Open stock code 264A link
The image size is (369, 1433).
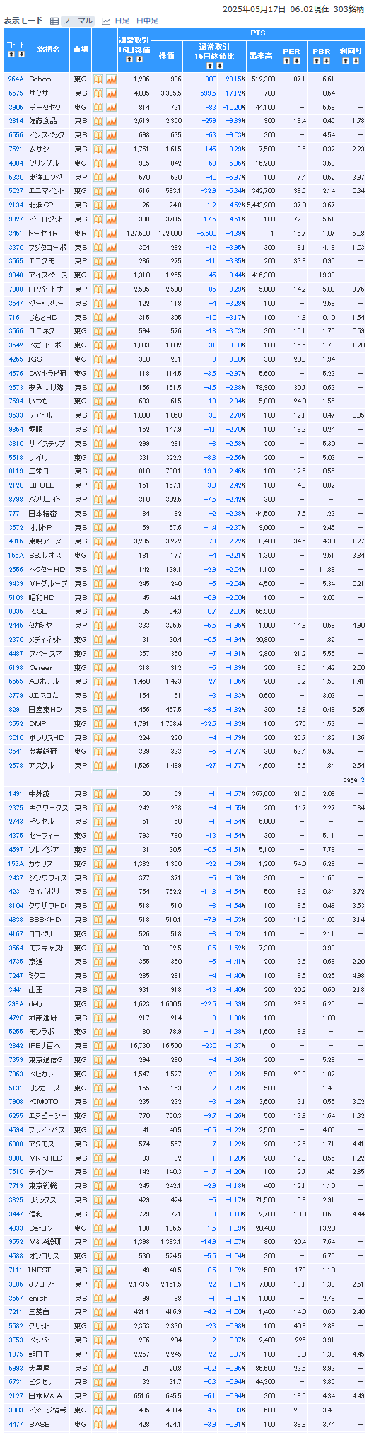coord(16,79)
